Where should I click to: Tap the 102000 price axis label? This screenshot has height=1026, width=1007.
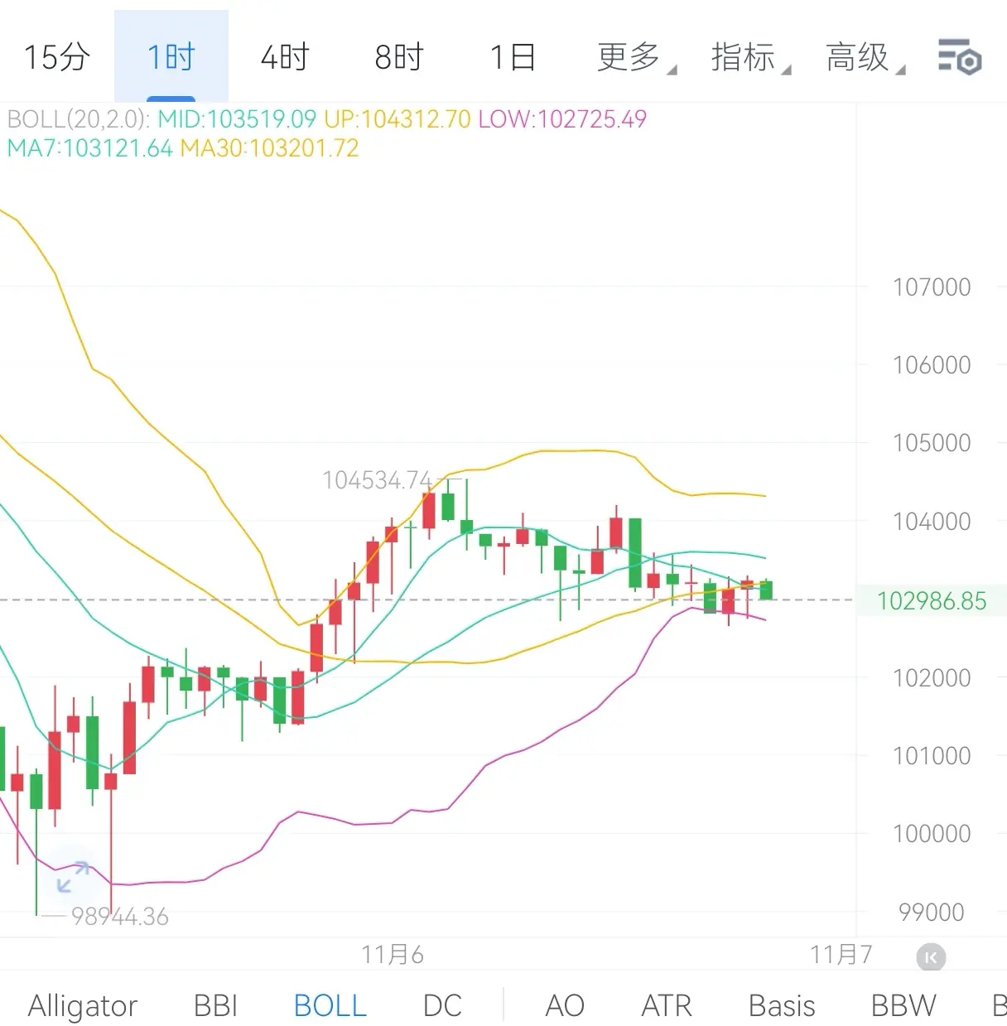pyautogui.click(x=932, y=678)
